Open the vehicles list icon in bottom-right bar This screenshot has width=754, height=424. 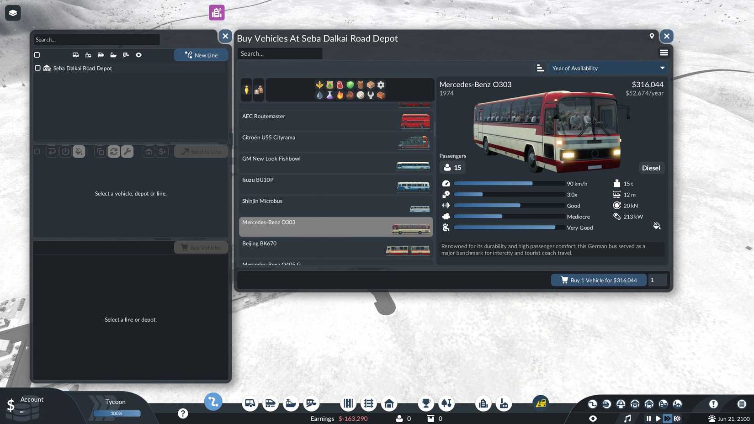(606, 404)
